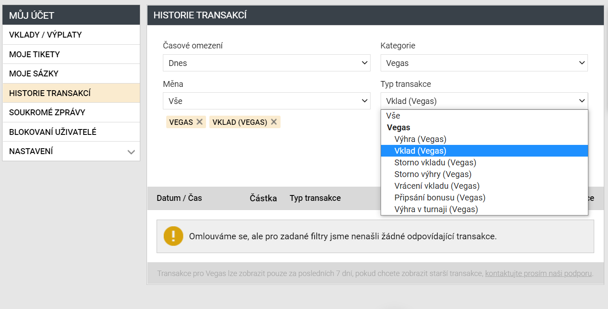Choose Výhra (Vegas) option
608x309 pixels.
coord(420,139)
